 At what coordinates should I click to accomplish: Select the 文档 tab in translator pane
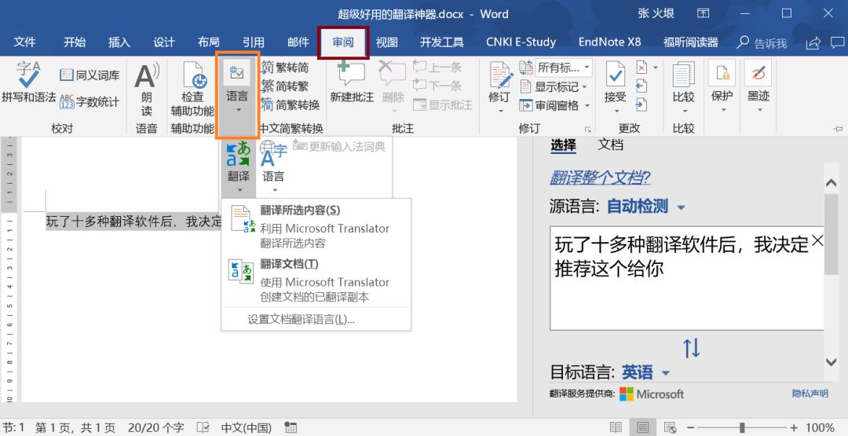pyautogui.click(x=611, y=145)
